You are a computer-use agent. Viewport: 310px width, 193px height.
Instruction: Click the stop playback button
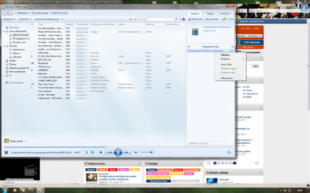(101, 153)
